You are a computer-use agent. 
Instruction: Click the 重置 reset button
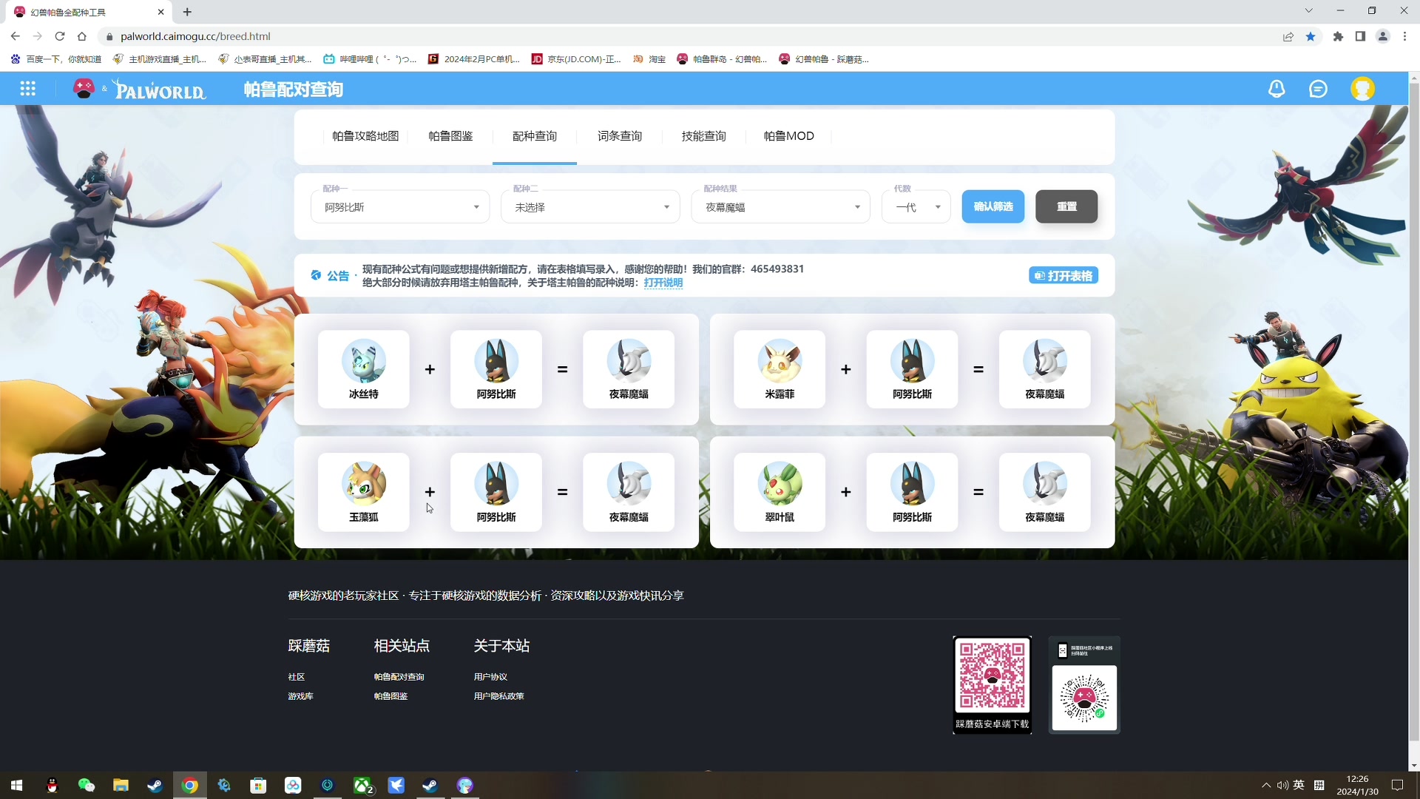[1066, 206]
